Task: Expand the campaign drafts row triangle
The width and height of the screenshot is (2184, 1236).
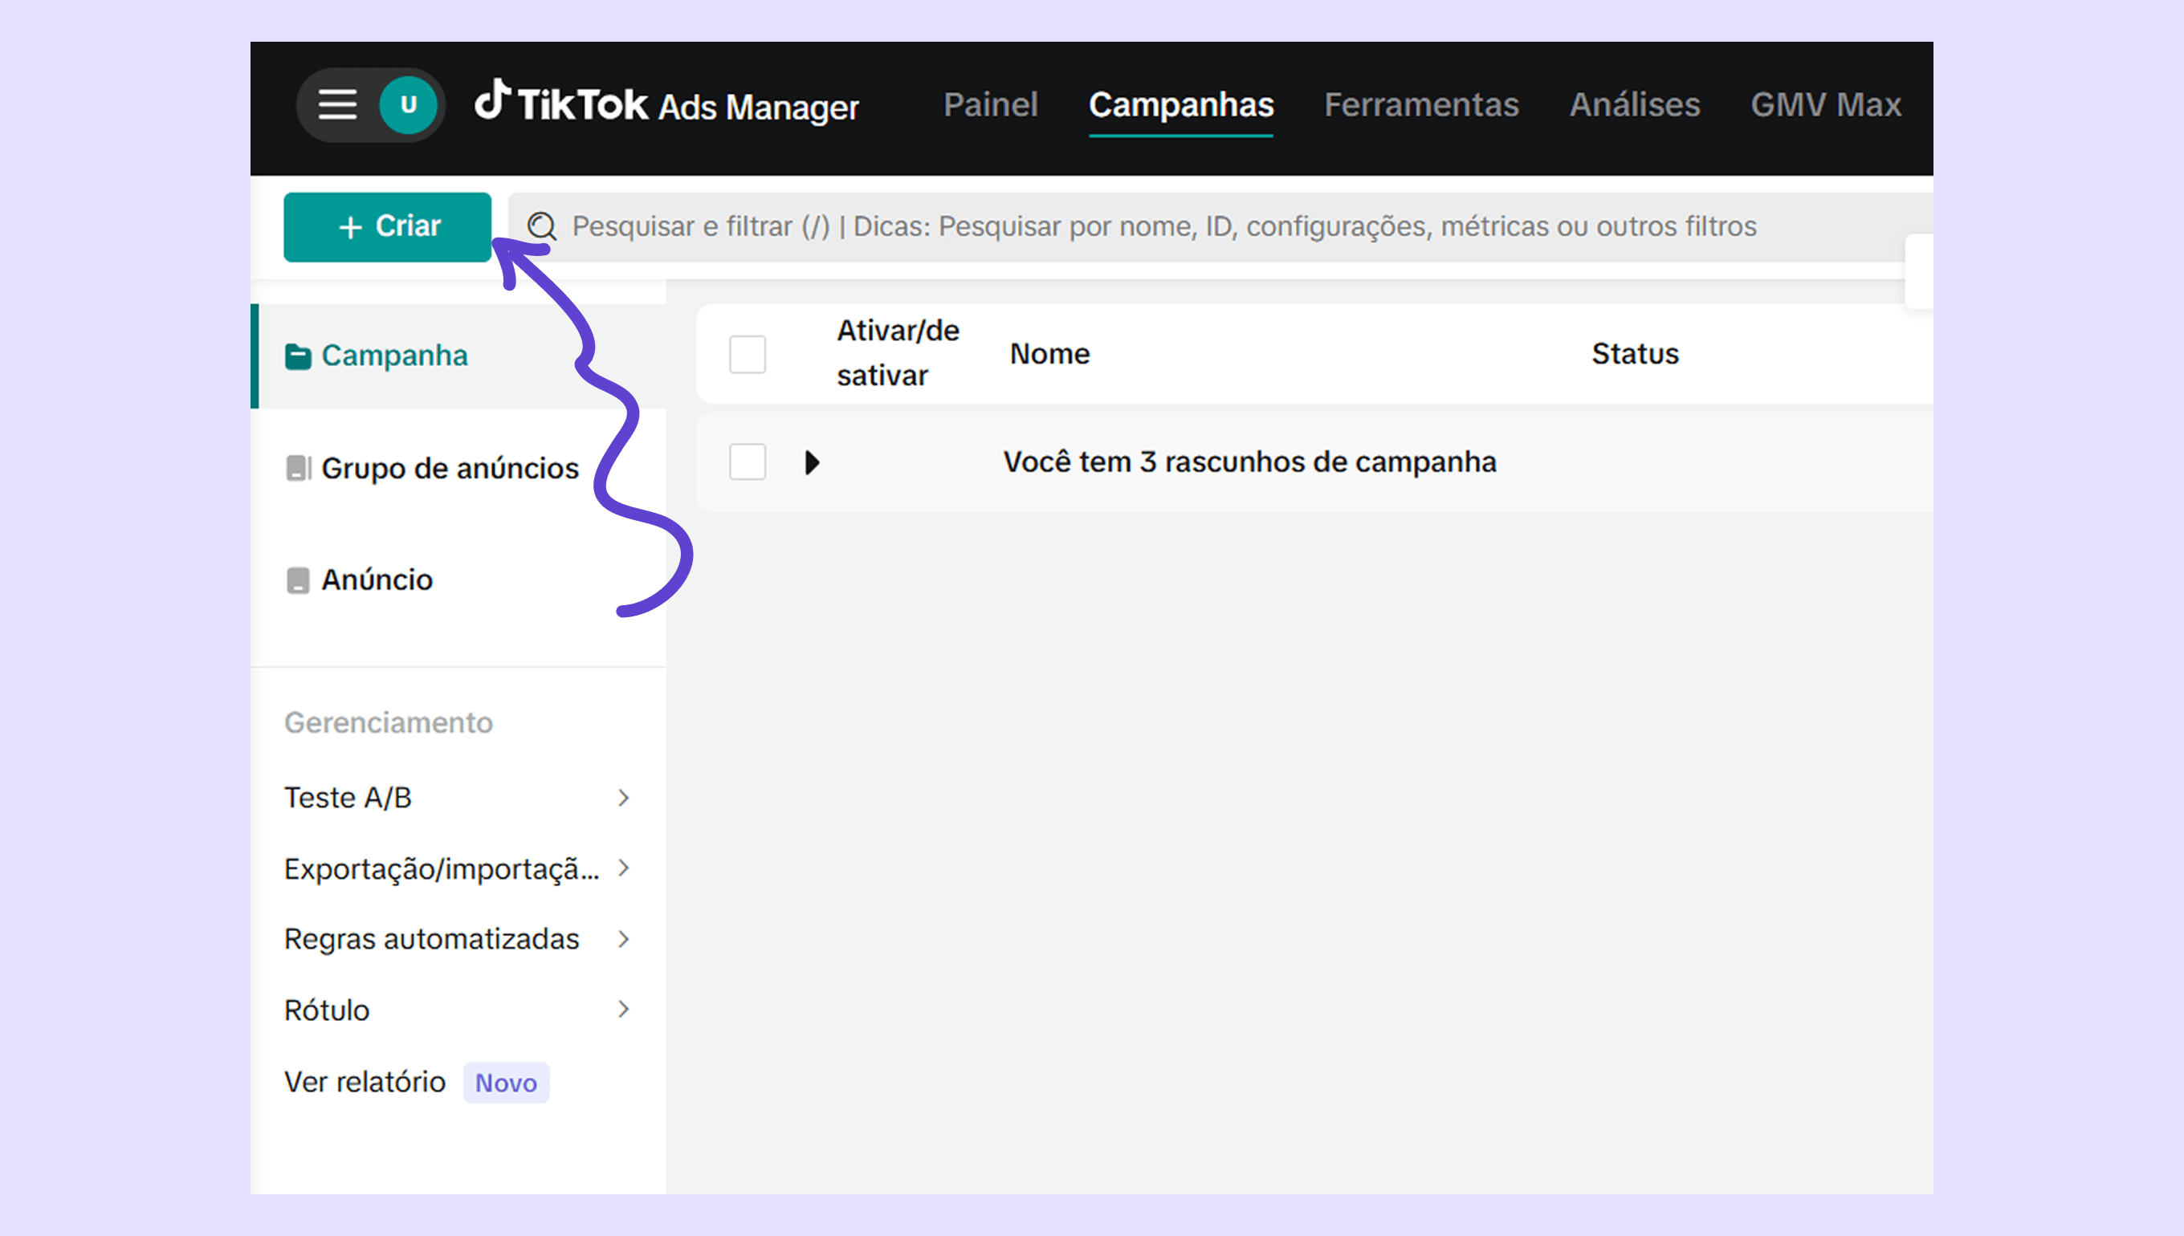Action: pyautogui.click(x=813, y=462)
